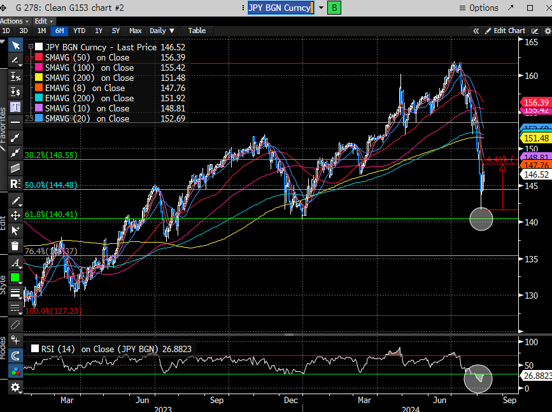The height and width of the screenshot is (412, 552).
Task: Open the green annotation color swatch
Action: click(15, 278)
